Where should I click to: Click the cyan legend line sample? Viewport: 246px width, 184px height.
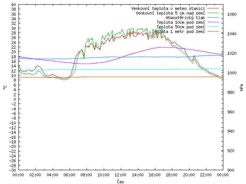click(213, 27)
